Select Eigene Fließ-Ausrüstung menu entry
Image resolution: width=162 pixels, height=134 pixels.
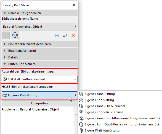click(x=120, y=130)
